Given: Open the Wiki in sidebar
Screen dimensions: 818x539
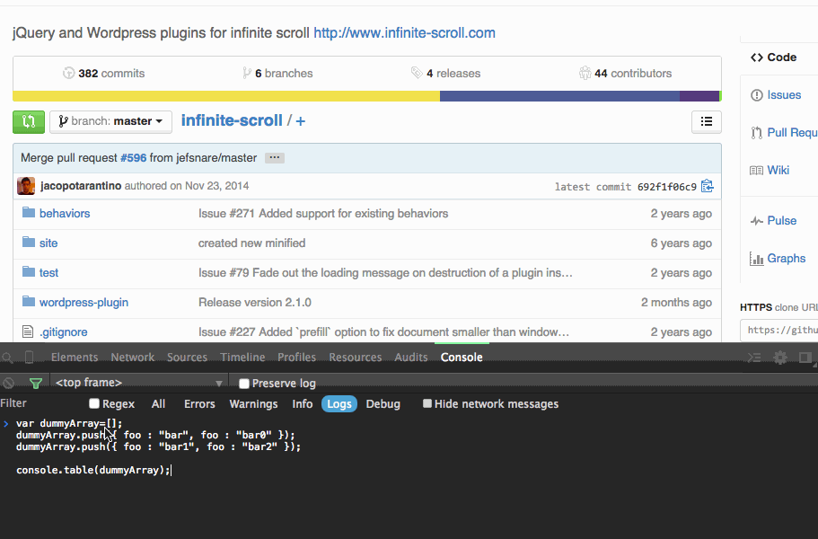Looking at the screenshot, I should pos(770,170).
